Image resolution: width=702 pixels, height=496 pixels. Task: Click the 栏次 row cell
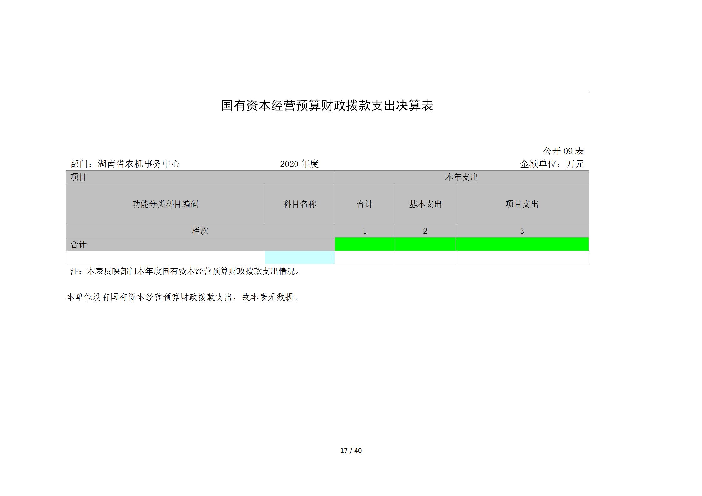200,231
